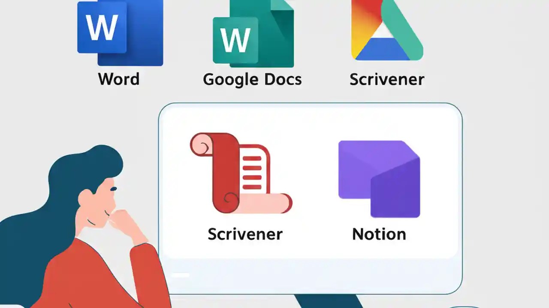The height and width of the screenshot is (308, 549).
Task: Click the small white bar on the laptop bottom edge
Action: click(x=180, y=275)
